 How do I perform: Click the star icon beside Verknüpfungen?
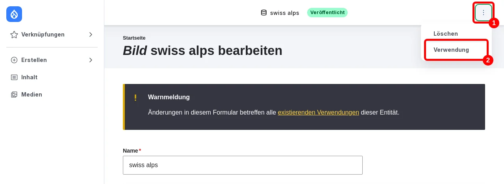click(x=14, y=35)
